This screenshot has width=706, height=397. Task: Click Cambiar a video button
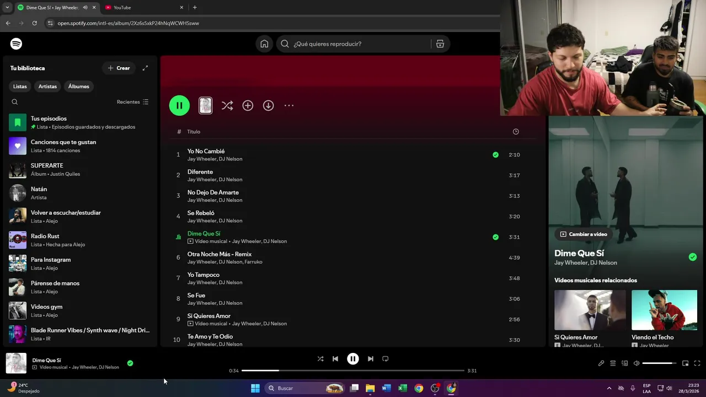(584, 234)
